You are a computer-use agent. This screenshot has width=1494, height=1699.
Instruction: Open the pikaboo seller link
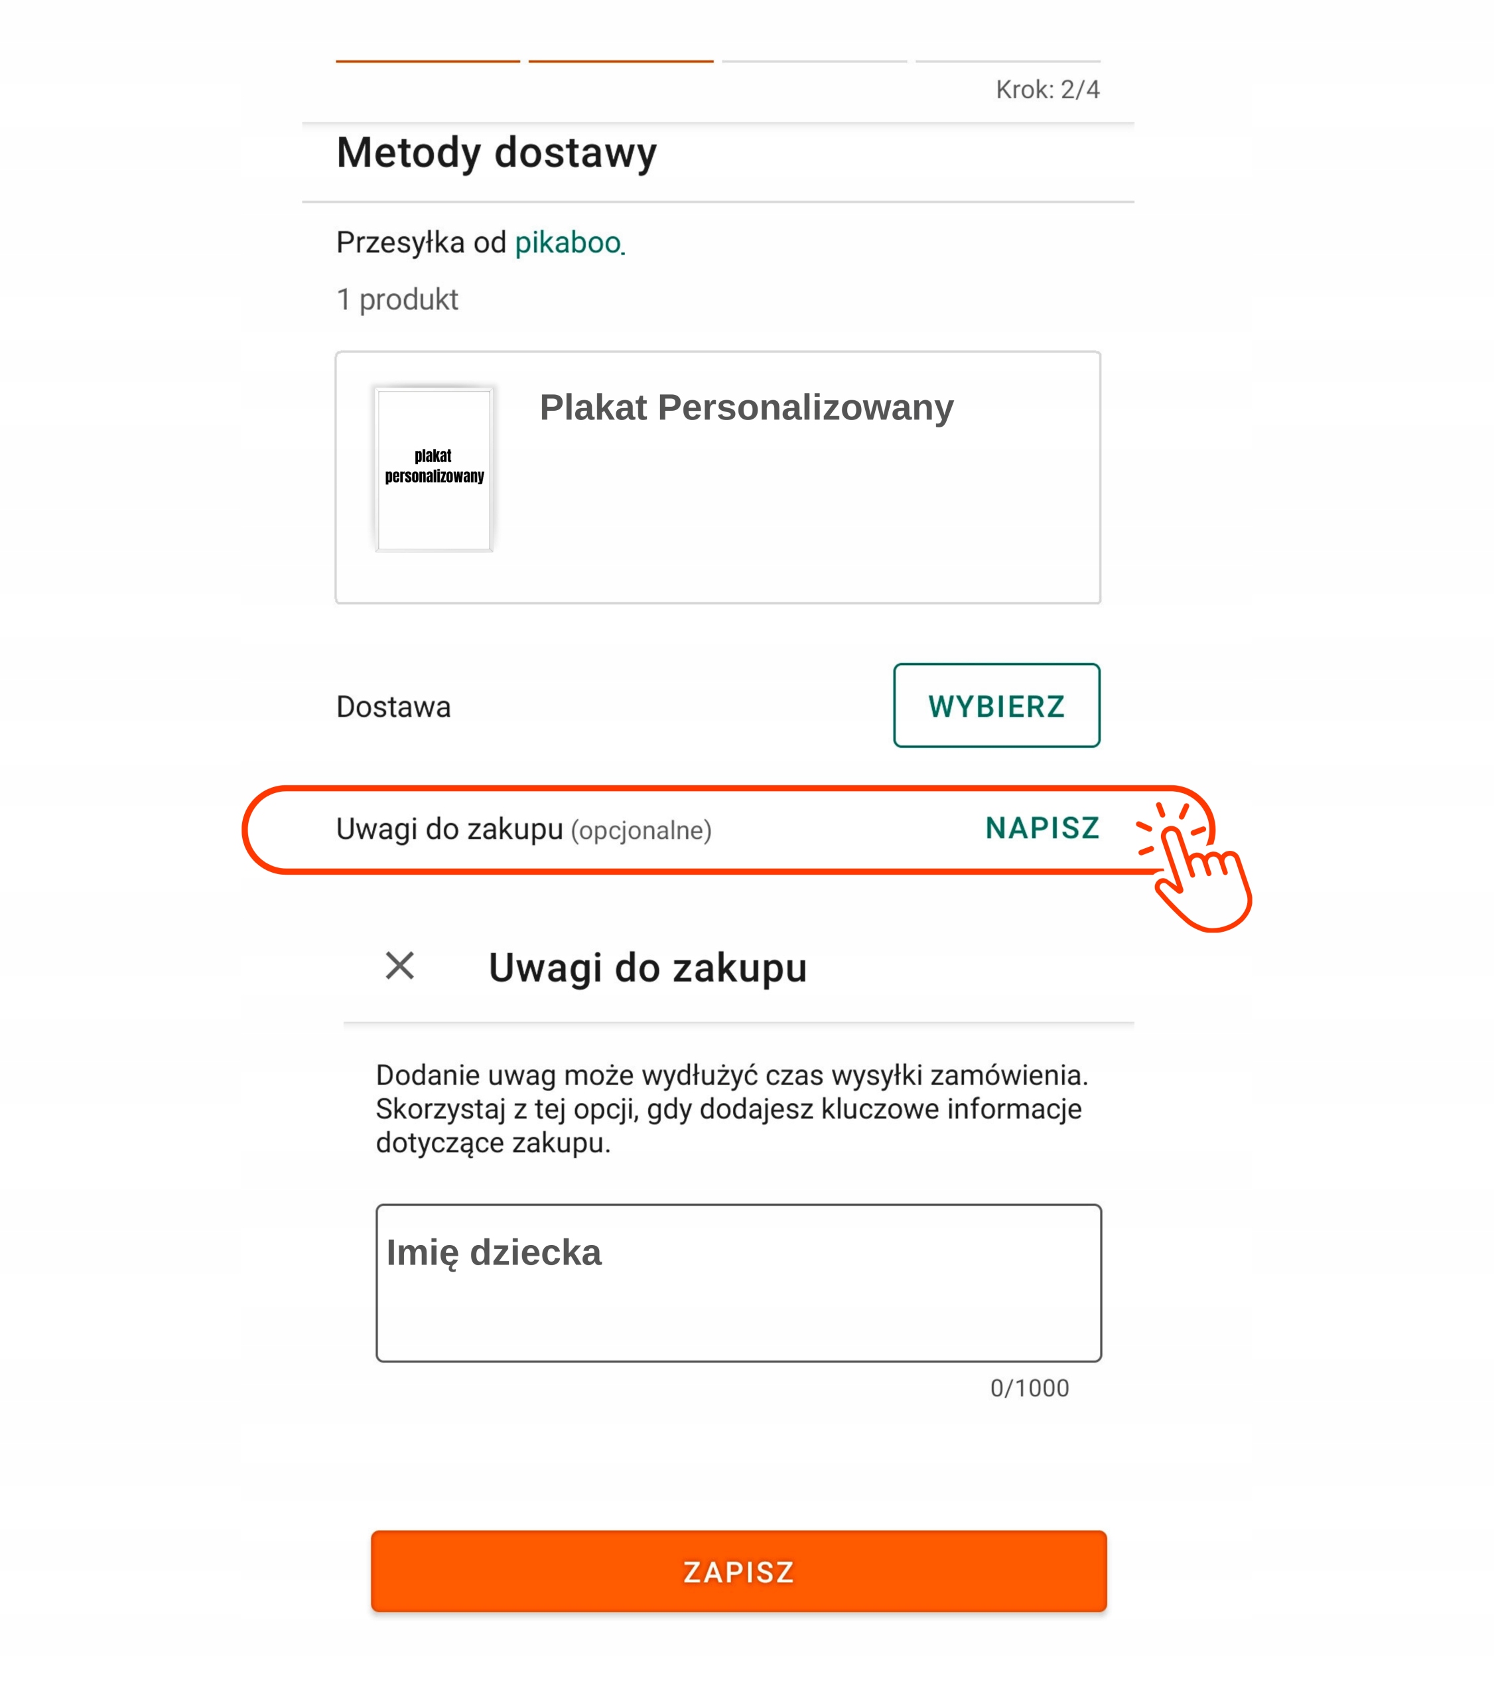[567, 243]
